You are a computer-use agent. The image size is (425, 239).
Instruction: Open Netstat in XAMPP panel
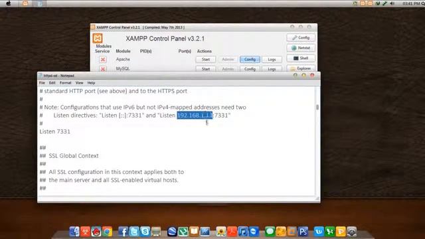301,48
